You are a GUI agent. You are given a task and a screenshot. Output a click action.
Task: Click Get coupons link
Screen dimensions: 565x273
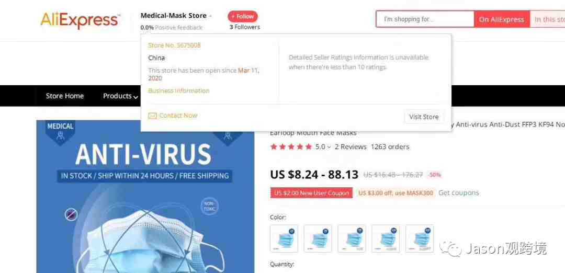tap(459, 192)
